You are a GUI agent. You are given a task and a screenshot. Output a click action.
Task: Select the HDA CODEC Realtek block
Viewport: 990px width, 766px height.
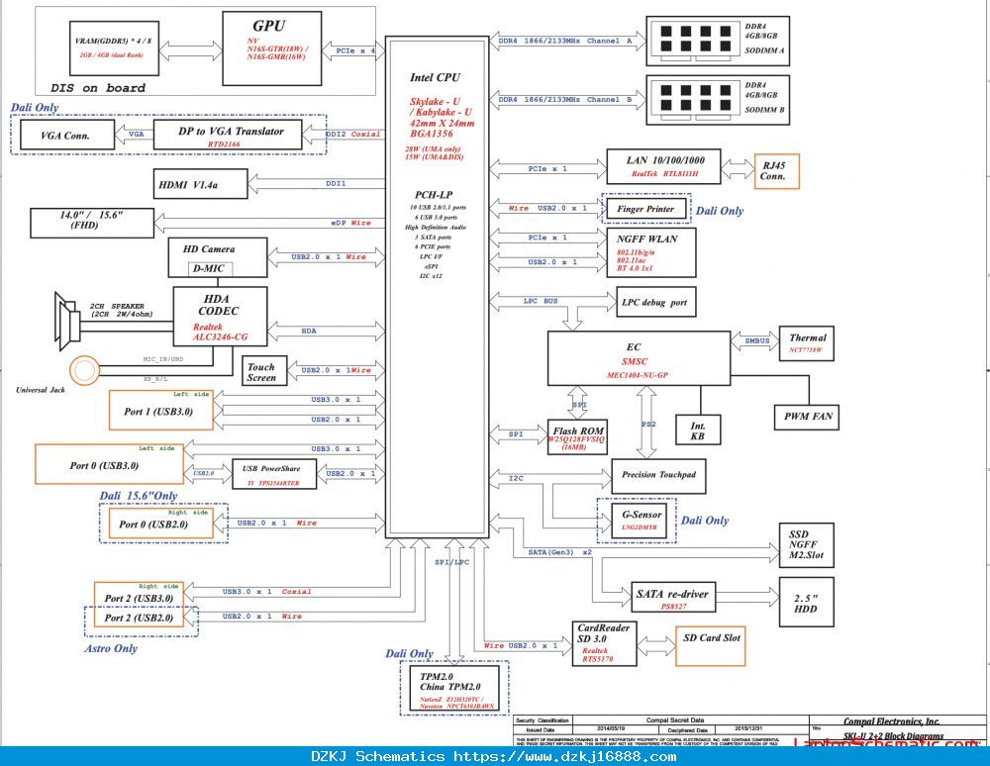[x=221, y=317]
